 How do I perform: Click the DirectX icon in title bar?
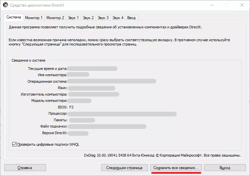pyautogui.click(x=5, y=5)
